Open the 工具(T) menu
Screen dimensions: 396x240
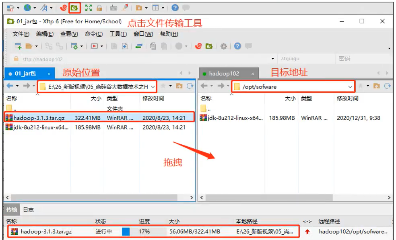point(118,34)
